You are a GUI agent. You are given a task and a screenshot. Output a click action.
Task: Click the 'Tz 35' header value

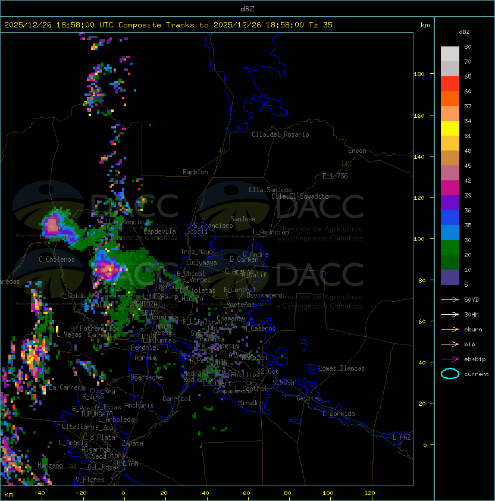[x=321, y=25]
